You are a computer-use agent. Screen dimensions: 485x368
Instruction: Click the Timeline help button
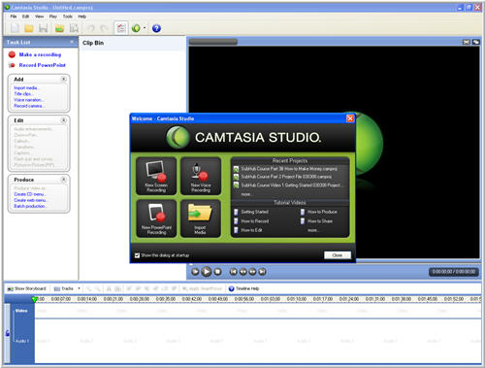click(x=243, y=288)
